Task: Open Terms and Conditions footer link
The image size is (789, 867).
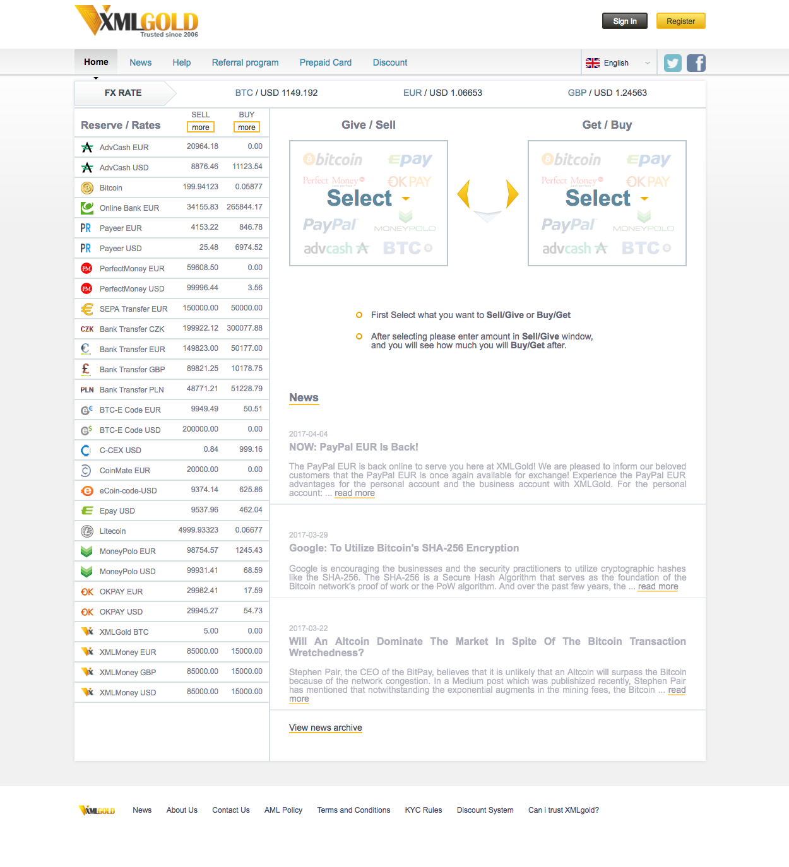Action: click(x=353, y=810)
